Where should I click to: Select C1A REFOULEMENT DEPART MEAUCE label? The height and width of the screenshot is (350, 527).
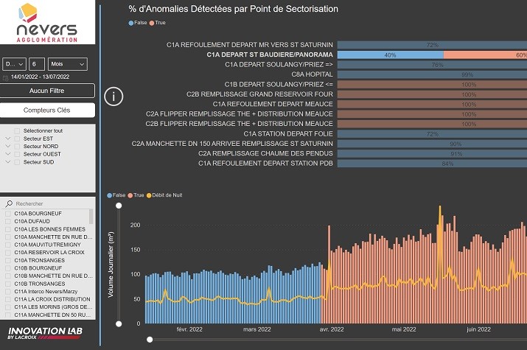273,104
